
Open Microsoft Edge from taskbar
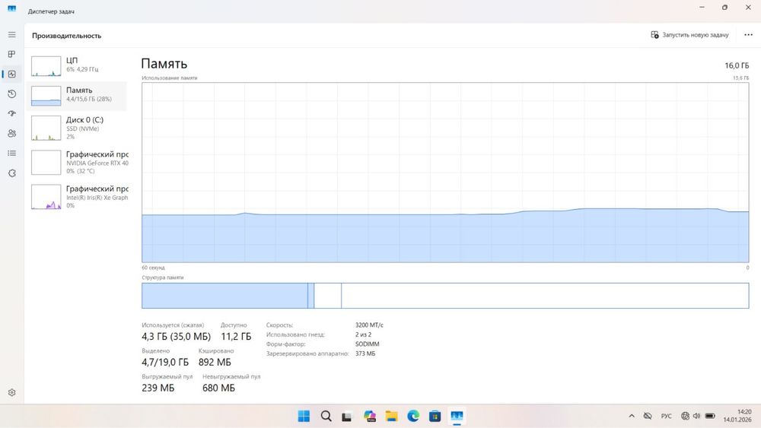413,416
